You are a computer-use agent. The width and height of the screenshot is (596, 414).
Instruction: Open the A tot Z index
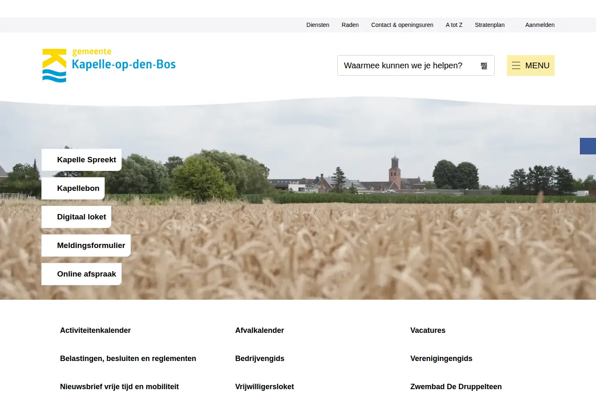tap(454, 25)
